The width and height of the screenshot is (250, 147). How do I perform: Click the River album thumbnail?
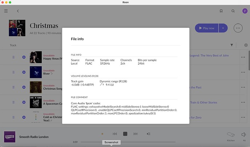click(x=36, y=72)
